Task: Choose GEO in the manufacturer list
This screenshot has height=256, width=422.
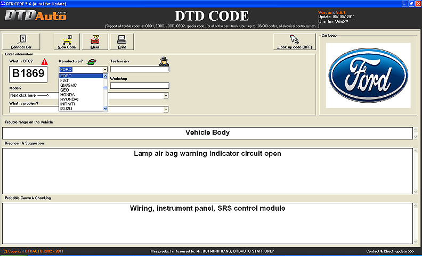Action: (x=81, y=90)
